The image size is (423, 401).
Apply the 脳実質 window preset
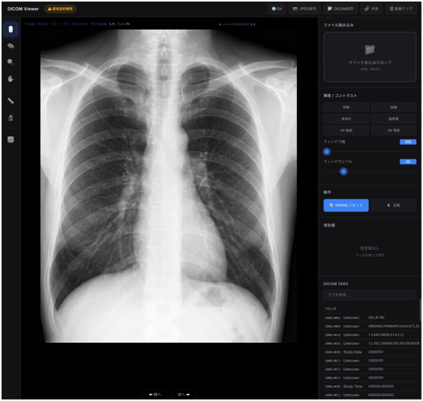pos(393,119)
